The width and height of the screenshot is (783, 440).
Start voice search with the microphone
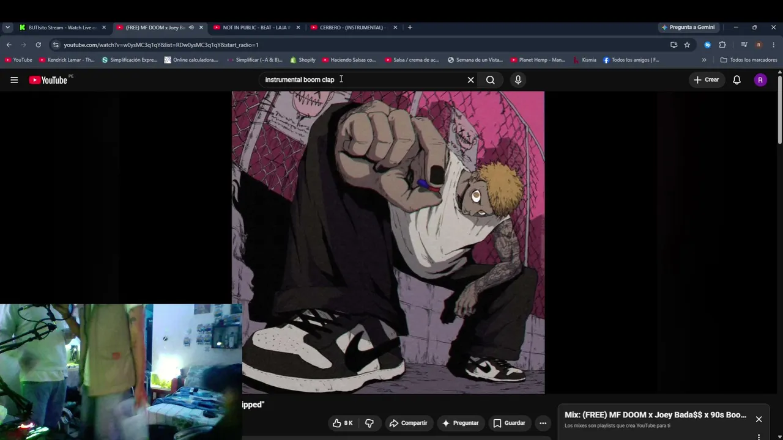518,80
